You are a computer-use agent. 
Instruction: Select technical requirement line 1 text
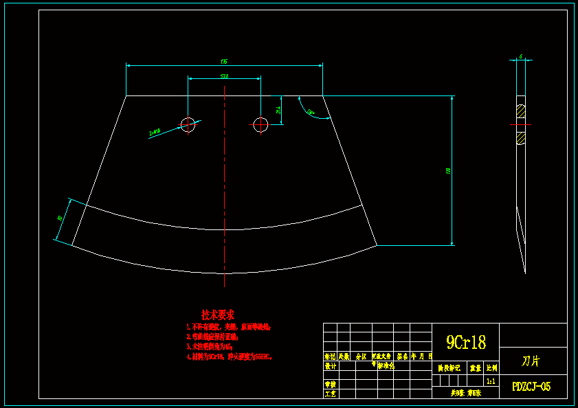tap(229, 327)
